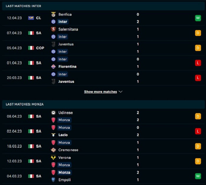Image resolution: width=206 pixels, height=185 pixels.
Task: Expand the Show more matches chevron
Action: [x=120, y=92]
